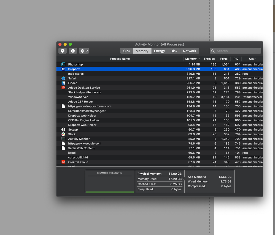
Task: Open the Network tab
Action: pyautogui.click(x=189, y=51)
